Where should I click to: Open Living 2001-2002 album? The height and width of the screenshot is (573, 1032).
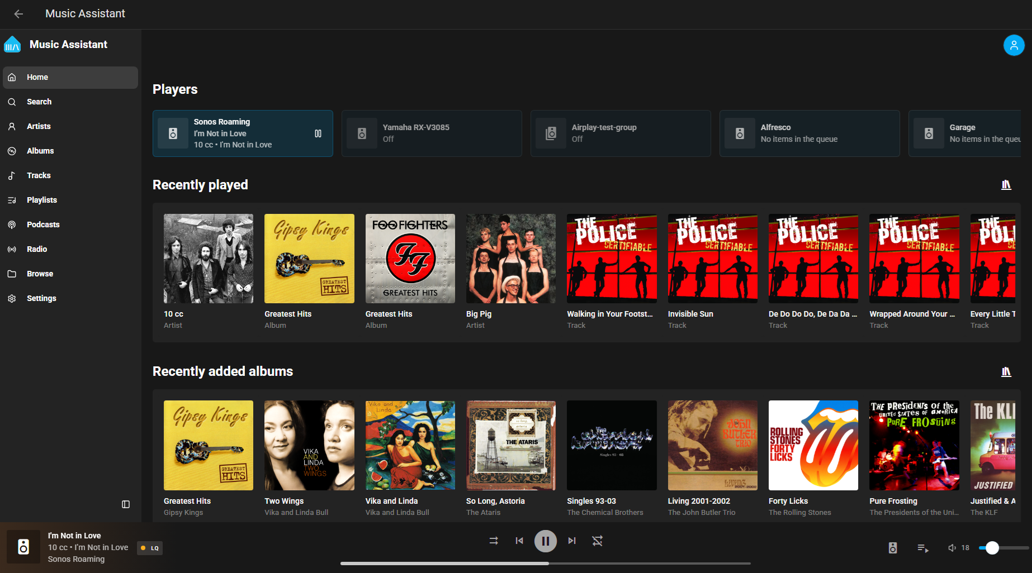pos(713,445)
